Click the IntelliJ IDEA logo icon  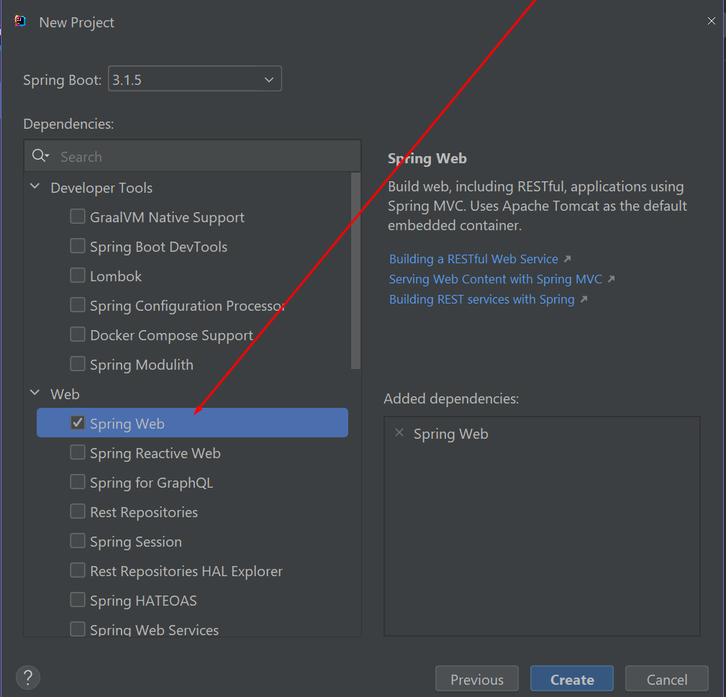[20, 22]
